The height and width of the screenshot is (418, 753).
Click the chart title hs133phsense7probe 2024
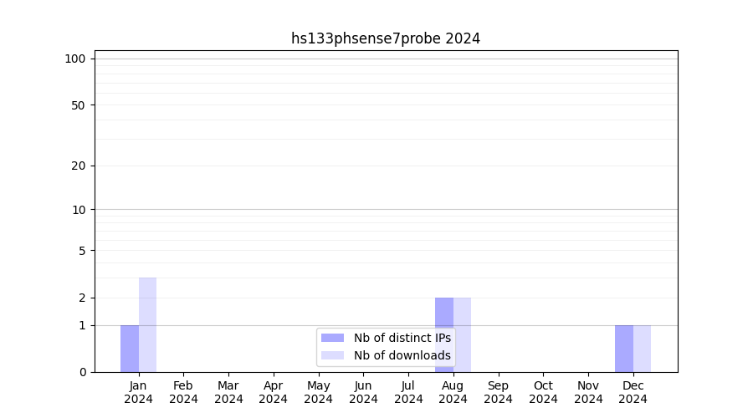[386, 38]
